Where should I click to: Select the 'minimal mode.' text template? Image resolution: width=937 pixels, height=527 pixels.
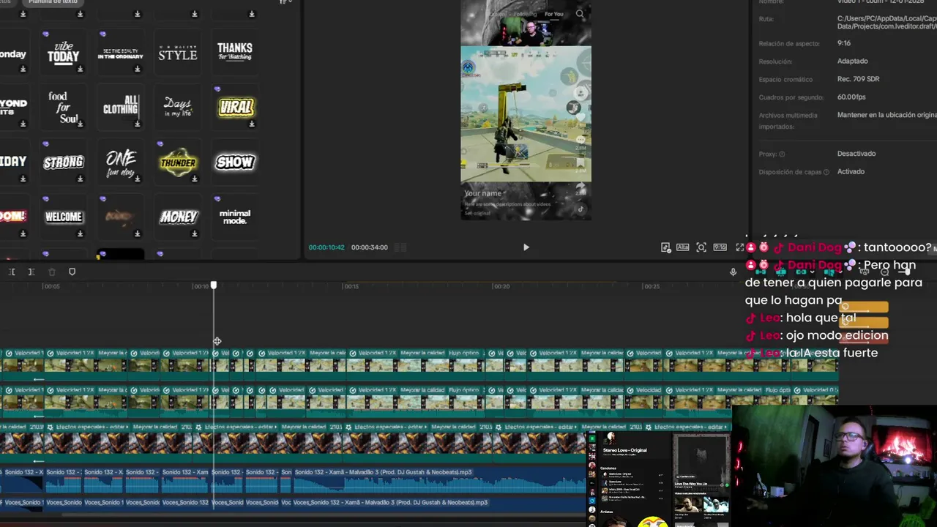[x=234, y=217]
